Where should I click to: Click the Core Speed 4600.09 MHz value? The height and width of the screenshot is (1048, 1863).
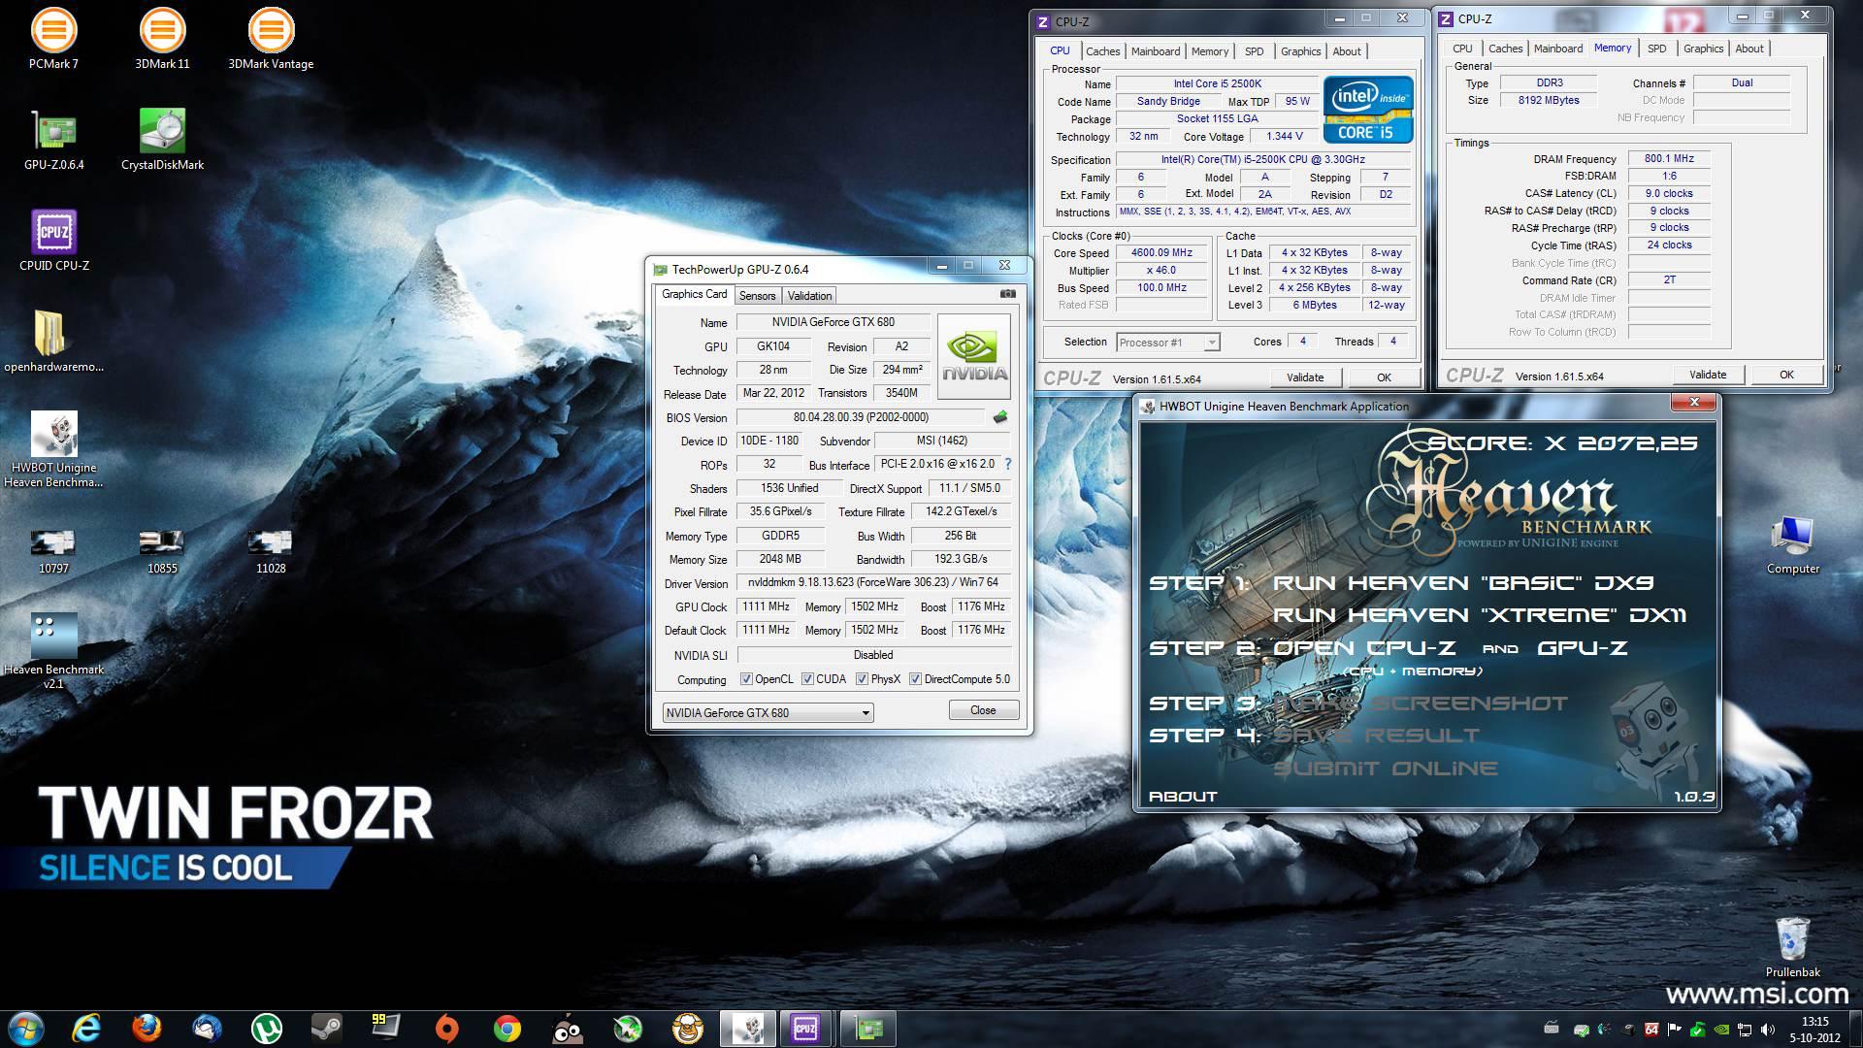(1161, 253)
